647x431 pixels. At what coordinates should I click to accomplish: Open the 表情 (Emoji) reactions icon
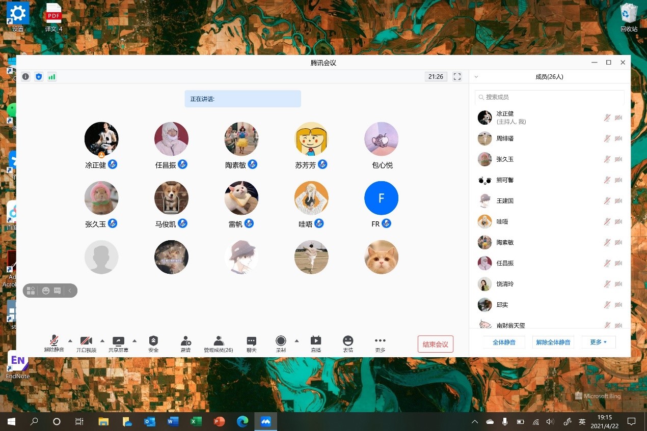(348, 341)
